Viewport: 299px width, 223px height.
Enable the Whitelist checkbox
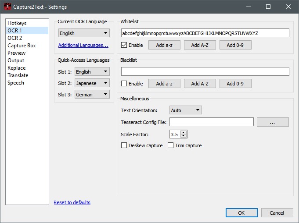coord(124,45)
